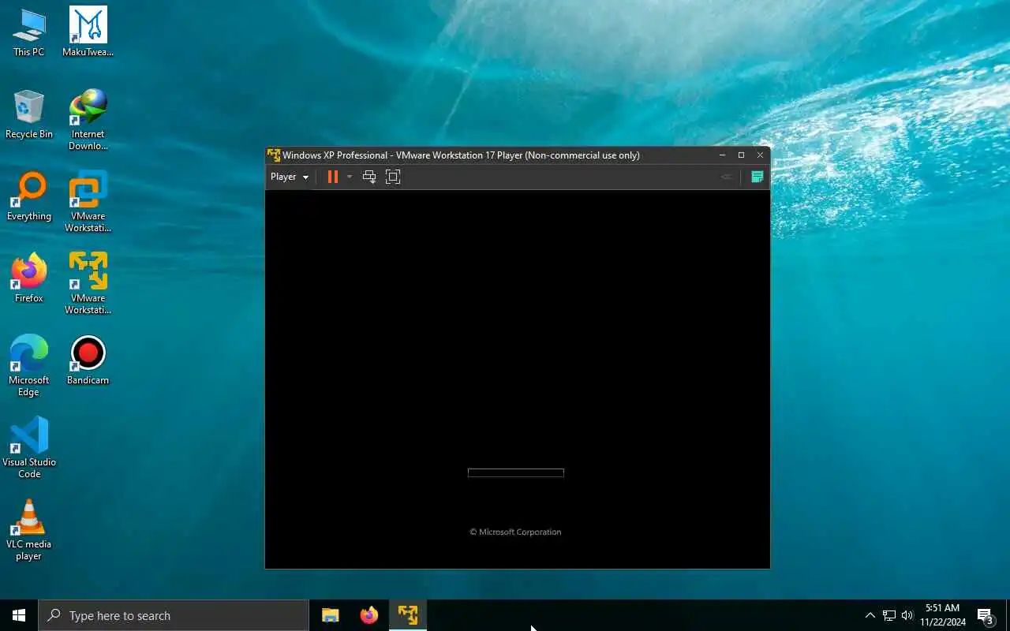Open the clock and date flyout
Screen dimensions: 1010x631
tap(943, 615)
